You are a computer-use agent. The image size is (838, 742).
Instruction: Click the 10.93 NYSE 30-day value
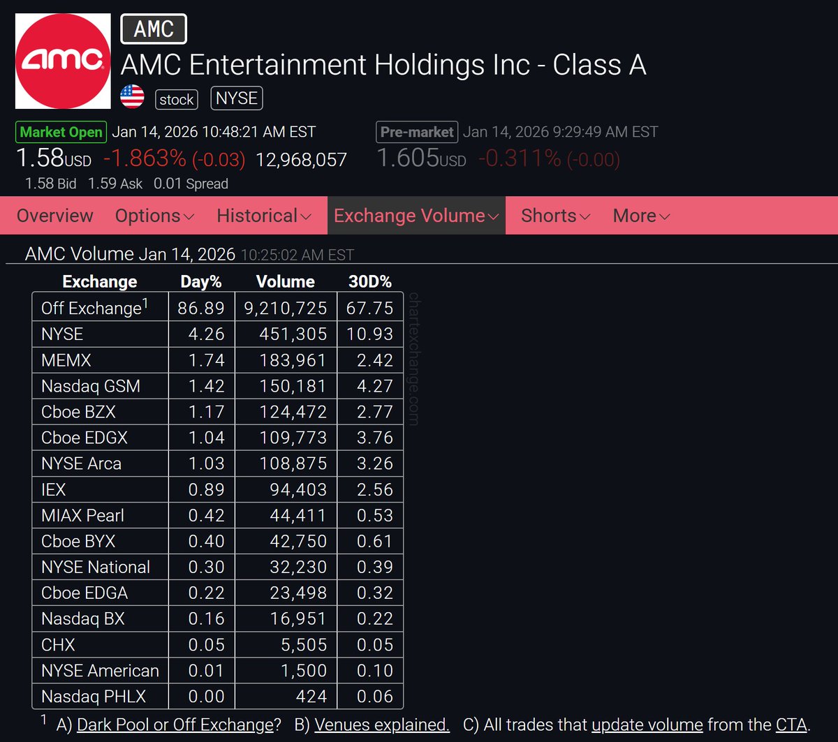[x=370, y=334]
